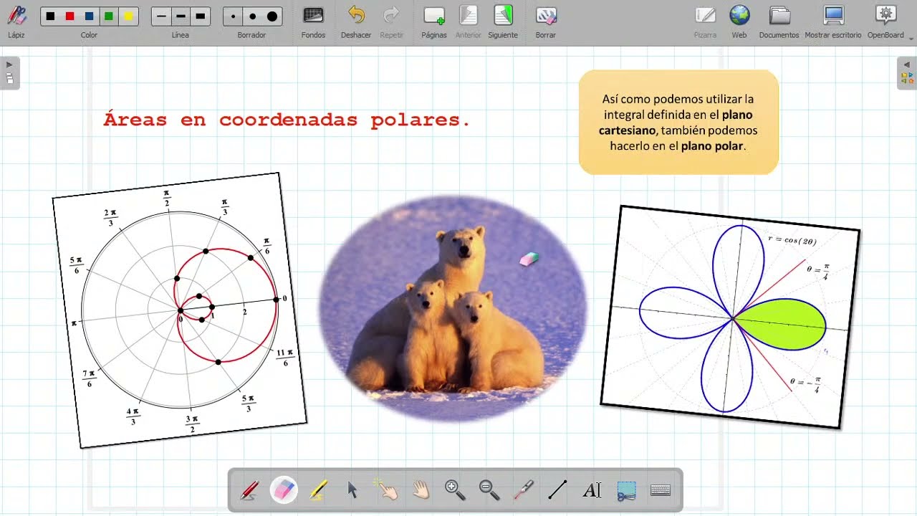
Task: Select the zoom out magnifier tool
Action: point(489,490)
